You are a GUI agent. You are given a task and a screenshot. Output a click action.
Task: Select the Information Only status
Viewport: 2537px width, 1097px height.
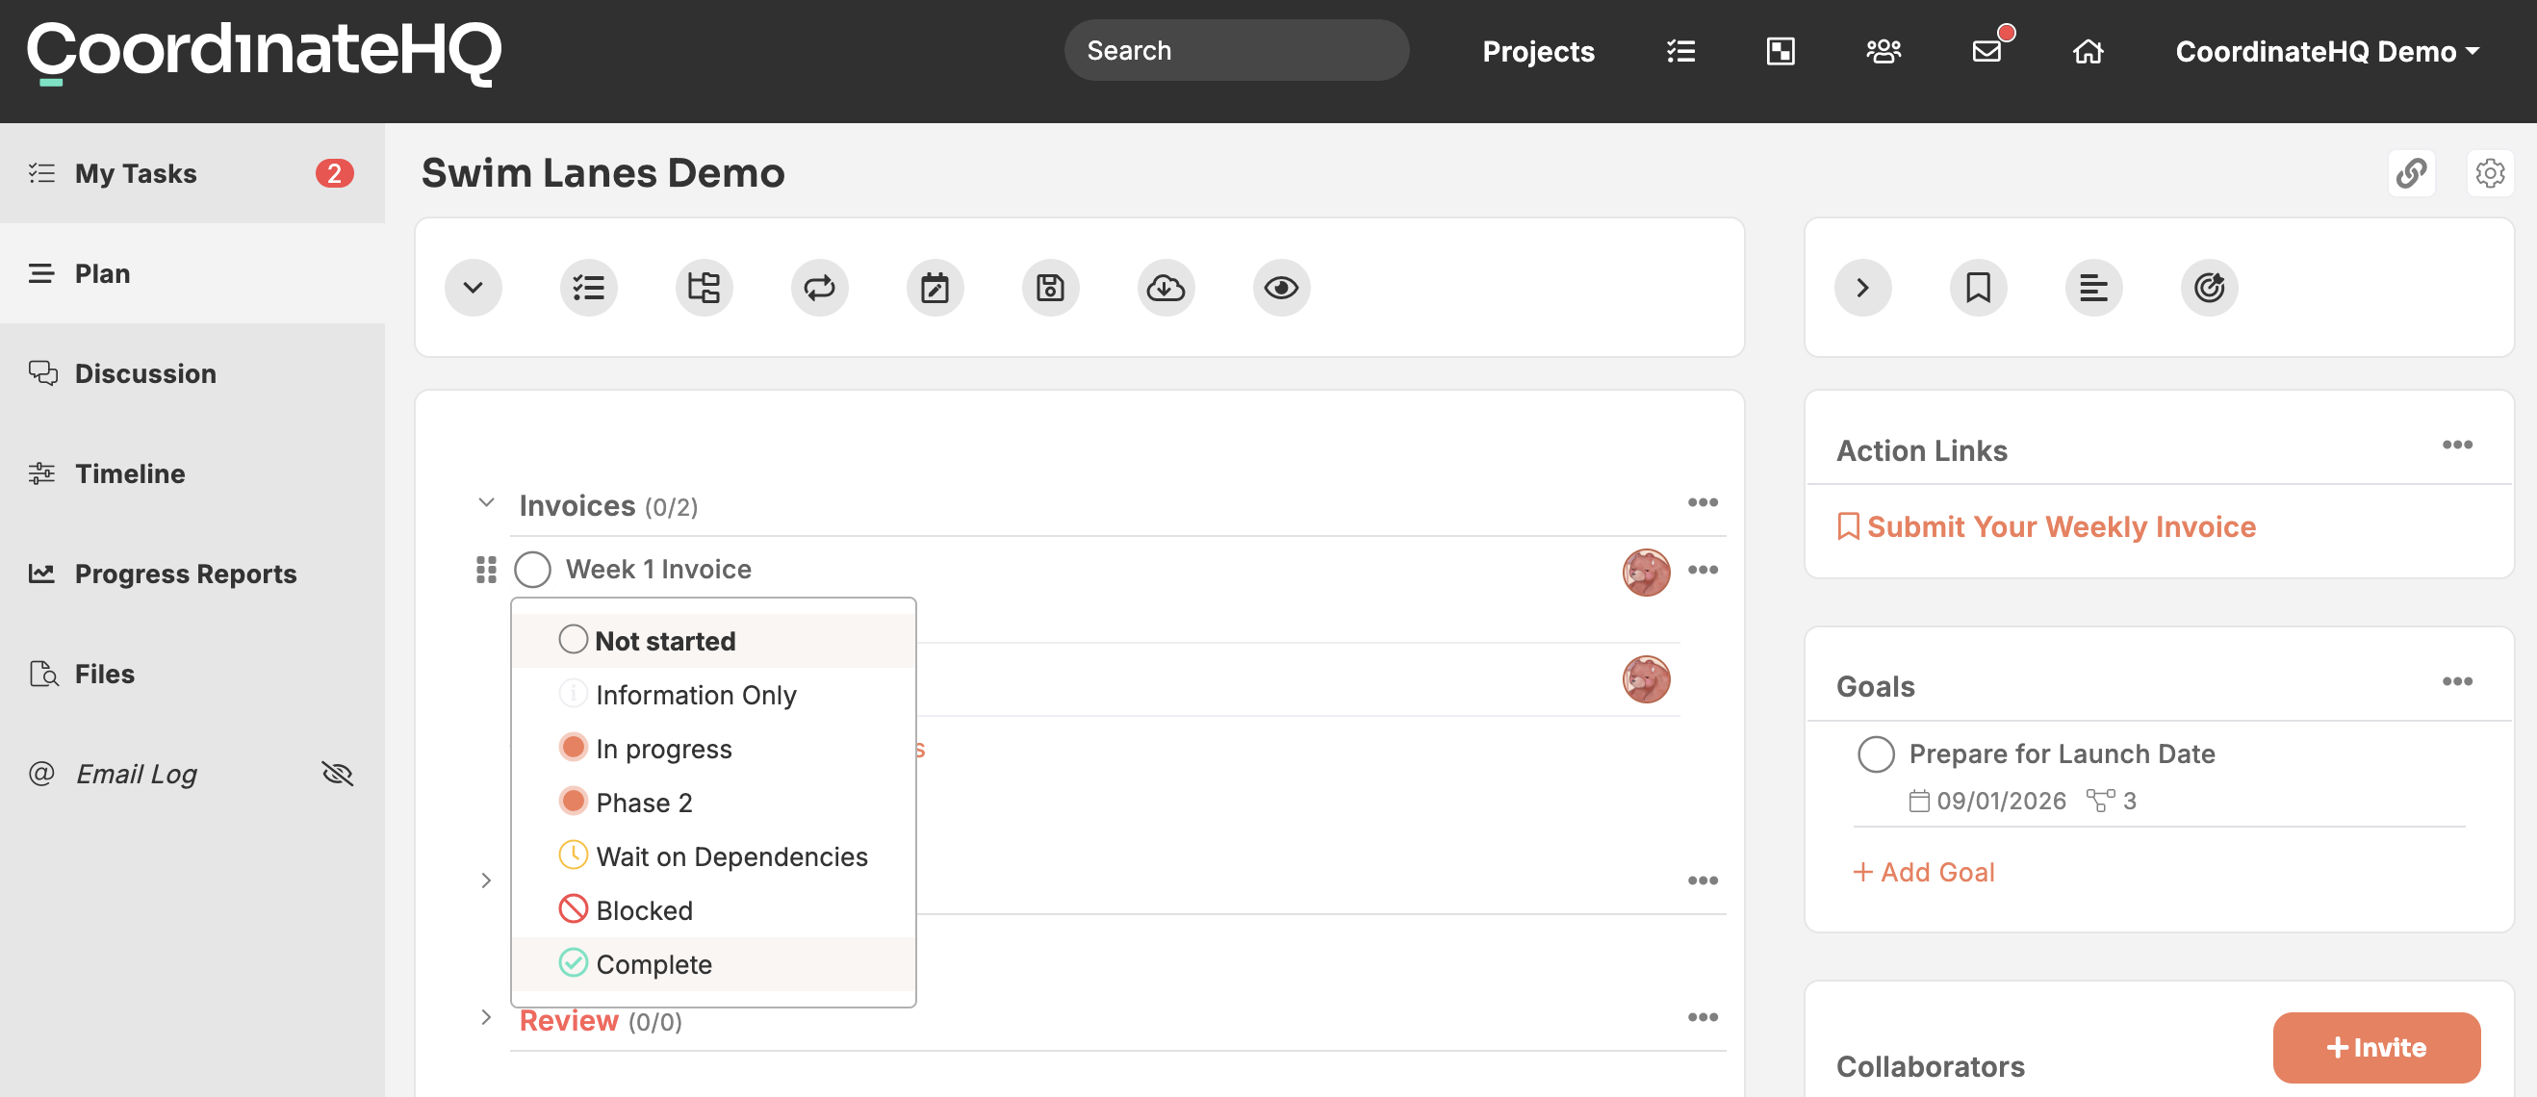(x=713, y=694)
